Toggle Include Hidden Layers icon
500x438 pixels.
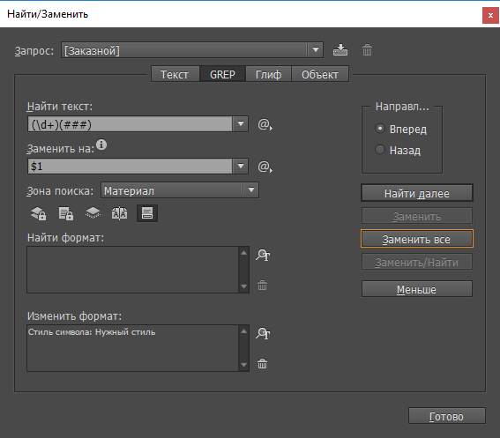(93, 213)
